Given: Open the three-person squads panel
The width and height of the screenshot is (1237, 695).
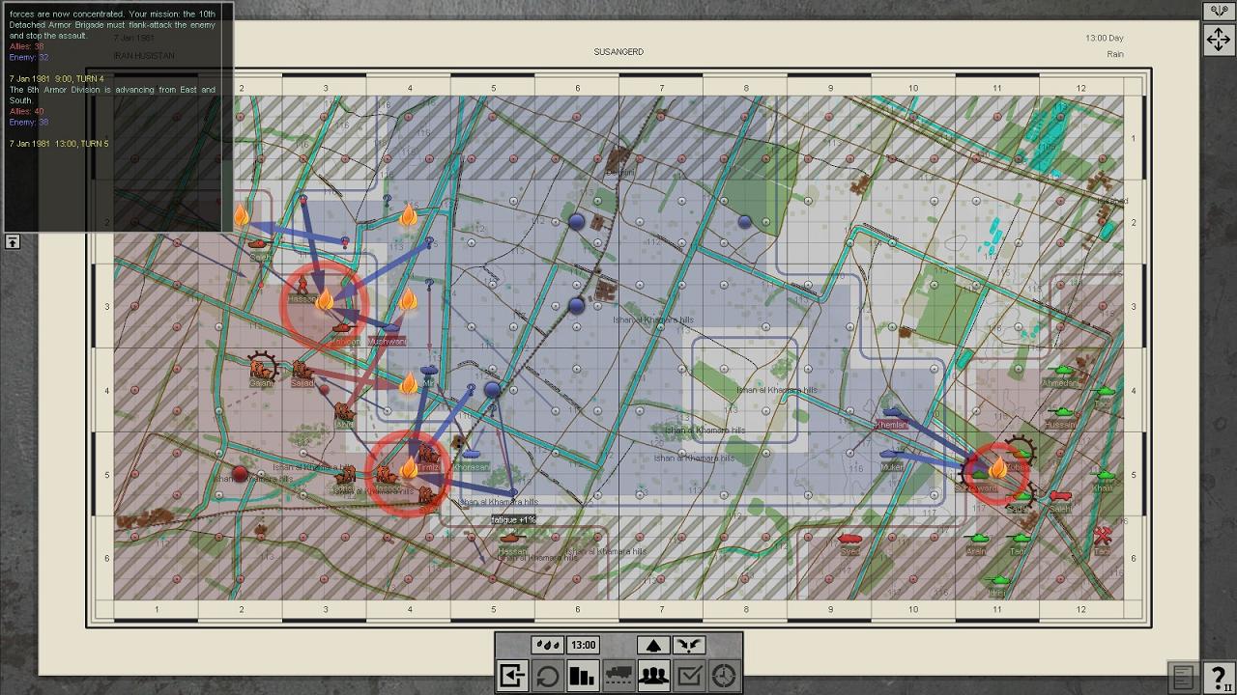Looking at the screenshot, I should click(x=654, y=676).
